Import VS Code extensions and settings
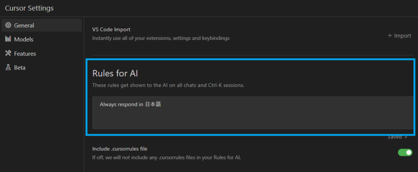418x172 pixels. tap(399, 36)
